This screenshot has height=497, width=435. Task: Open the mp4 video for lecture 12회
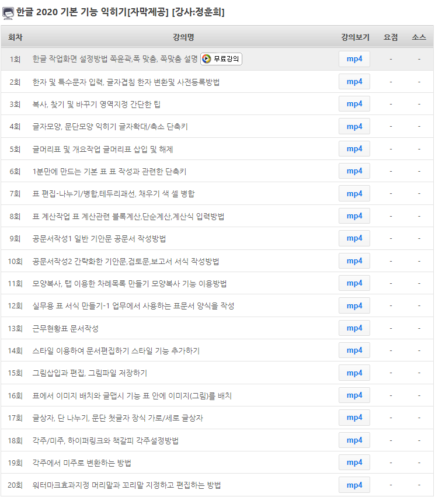354,306
